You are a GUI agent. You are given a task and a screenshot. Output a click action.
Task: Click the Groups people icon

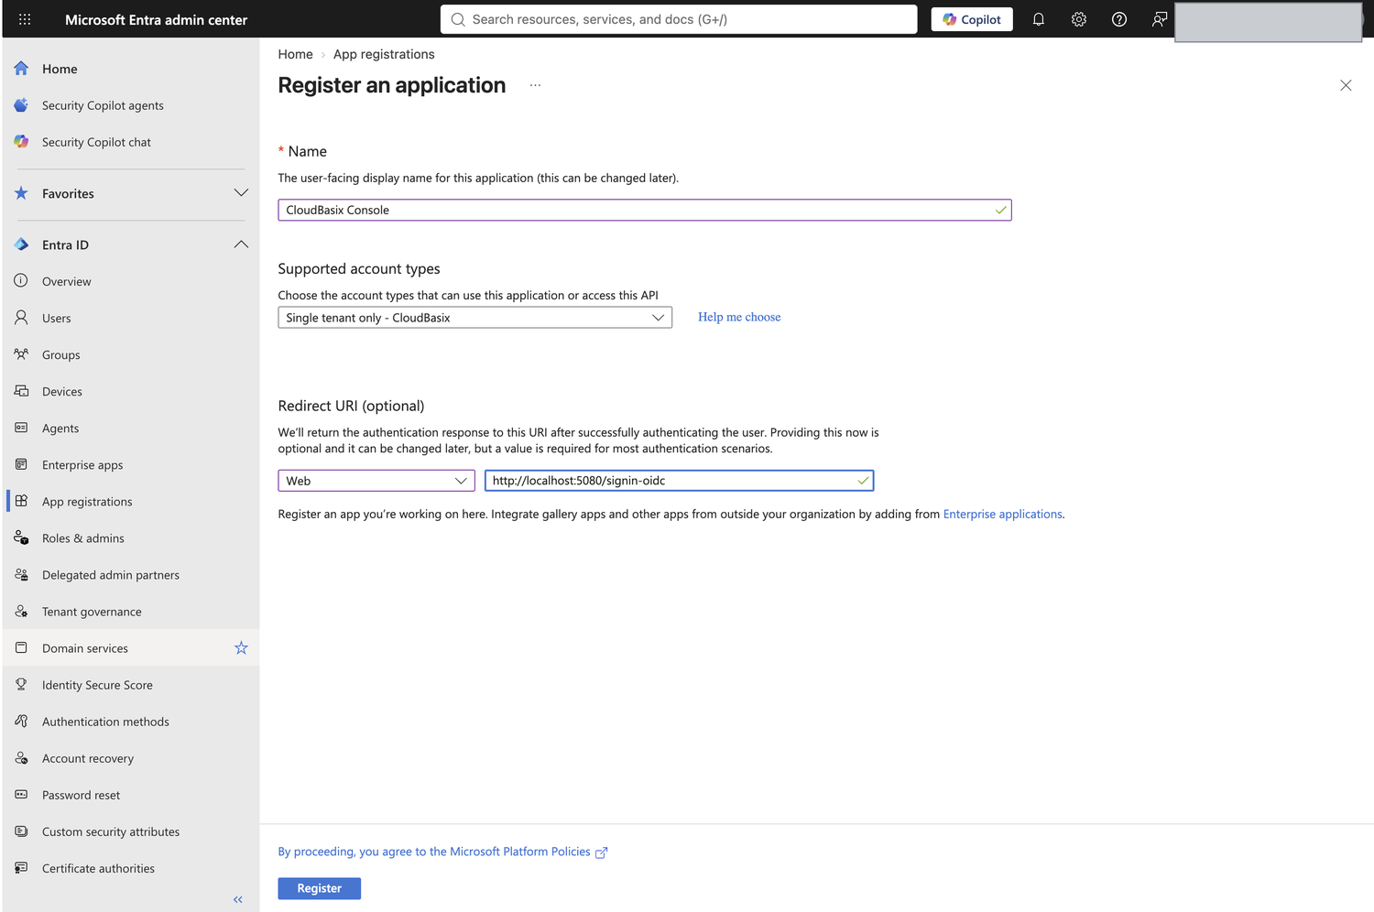click(x=21, y=354)
